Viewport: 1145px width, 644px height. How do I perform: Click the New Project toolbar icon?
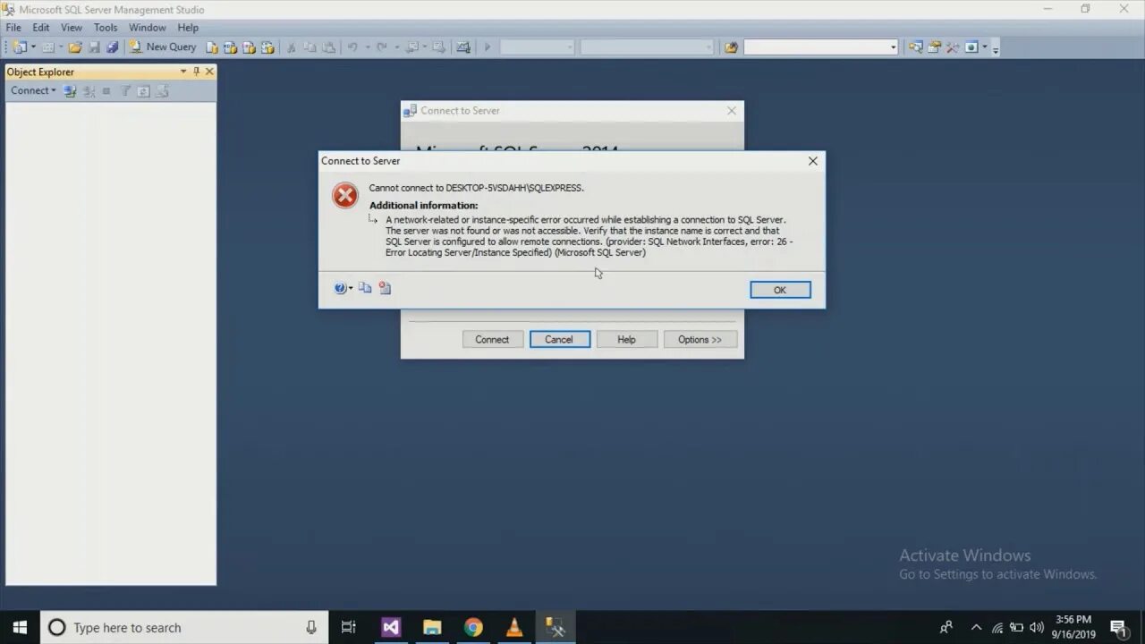pyautogui.click(x=20, y=47)
